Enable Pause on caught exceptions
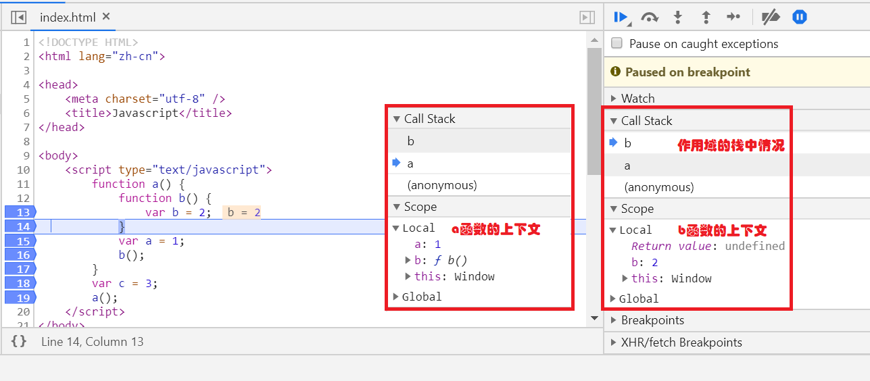The height and width of the screenshot is (381, 870). [x=617, y=43]
